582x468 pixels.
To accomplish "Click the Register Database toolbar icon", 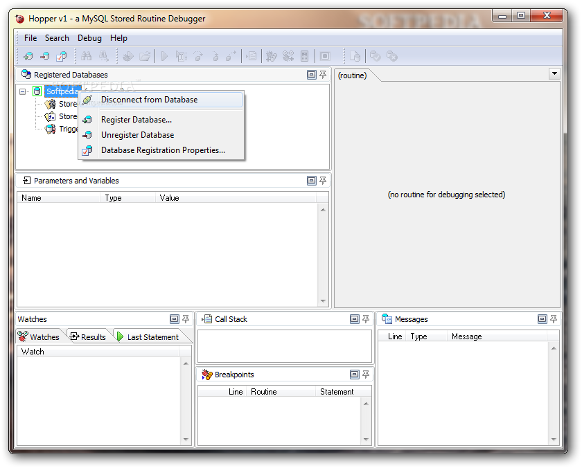I will 28,56.
